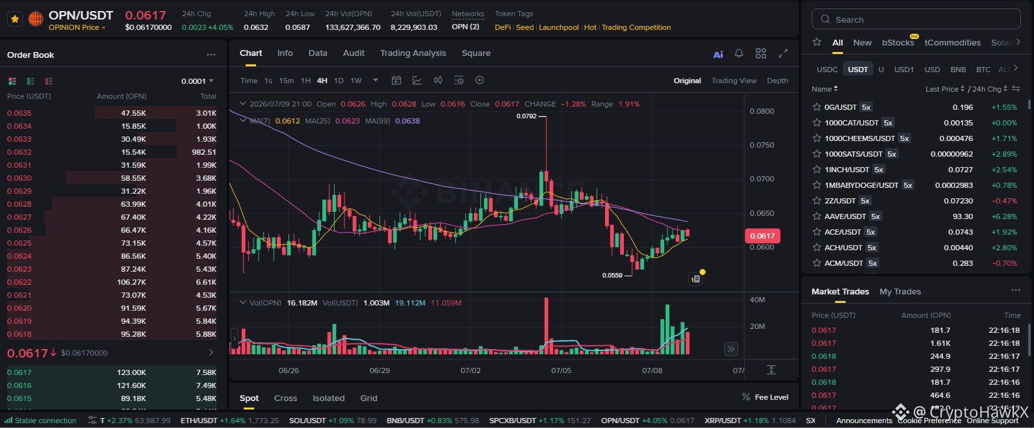Show bids-only order book view
The height and width of the screenshot is (429, 1034).
[31, 81]
